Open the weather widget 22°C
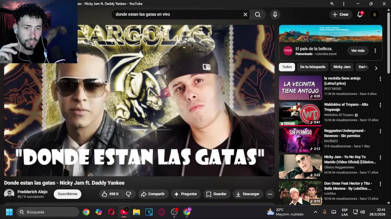This screenshot has height=219, width=391. [x=286, y=212]
